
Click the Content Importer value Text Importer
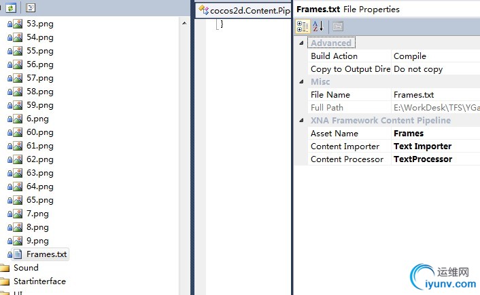pyautogui.click(x=422, y=146)
